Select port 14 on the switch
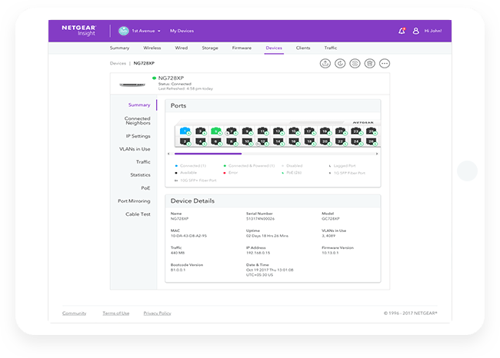The height and width of the screenshot is (358, 500). (278, 141)
